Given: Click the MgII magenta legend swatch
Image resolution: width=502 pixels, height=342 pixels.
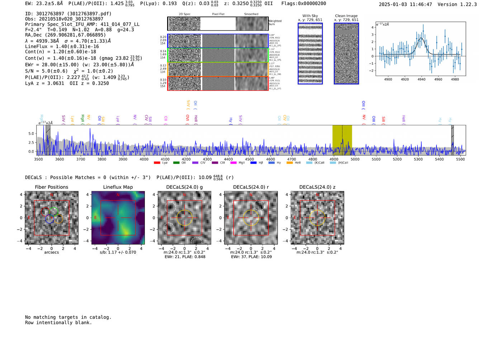Looking at the screenshot, I should pos(233,163).
